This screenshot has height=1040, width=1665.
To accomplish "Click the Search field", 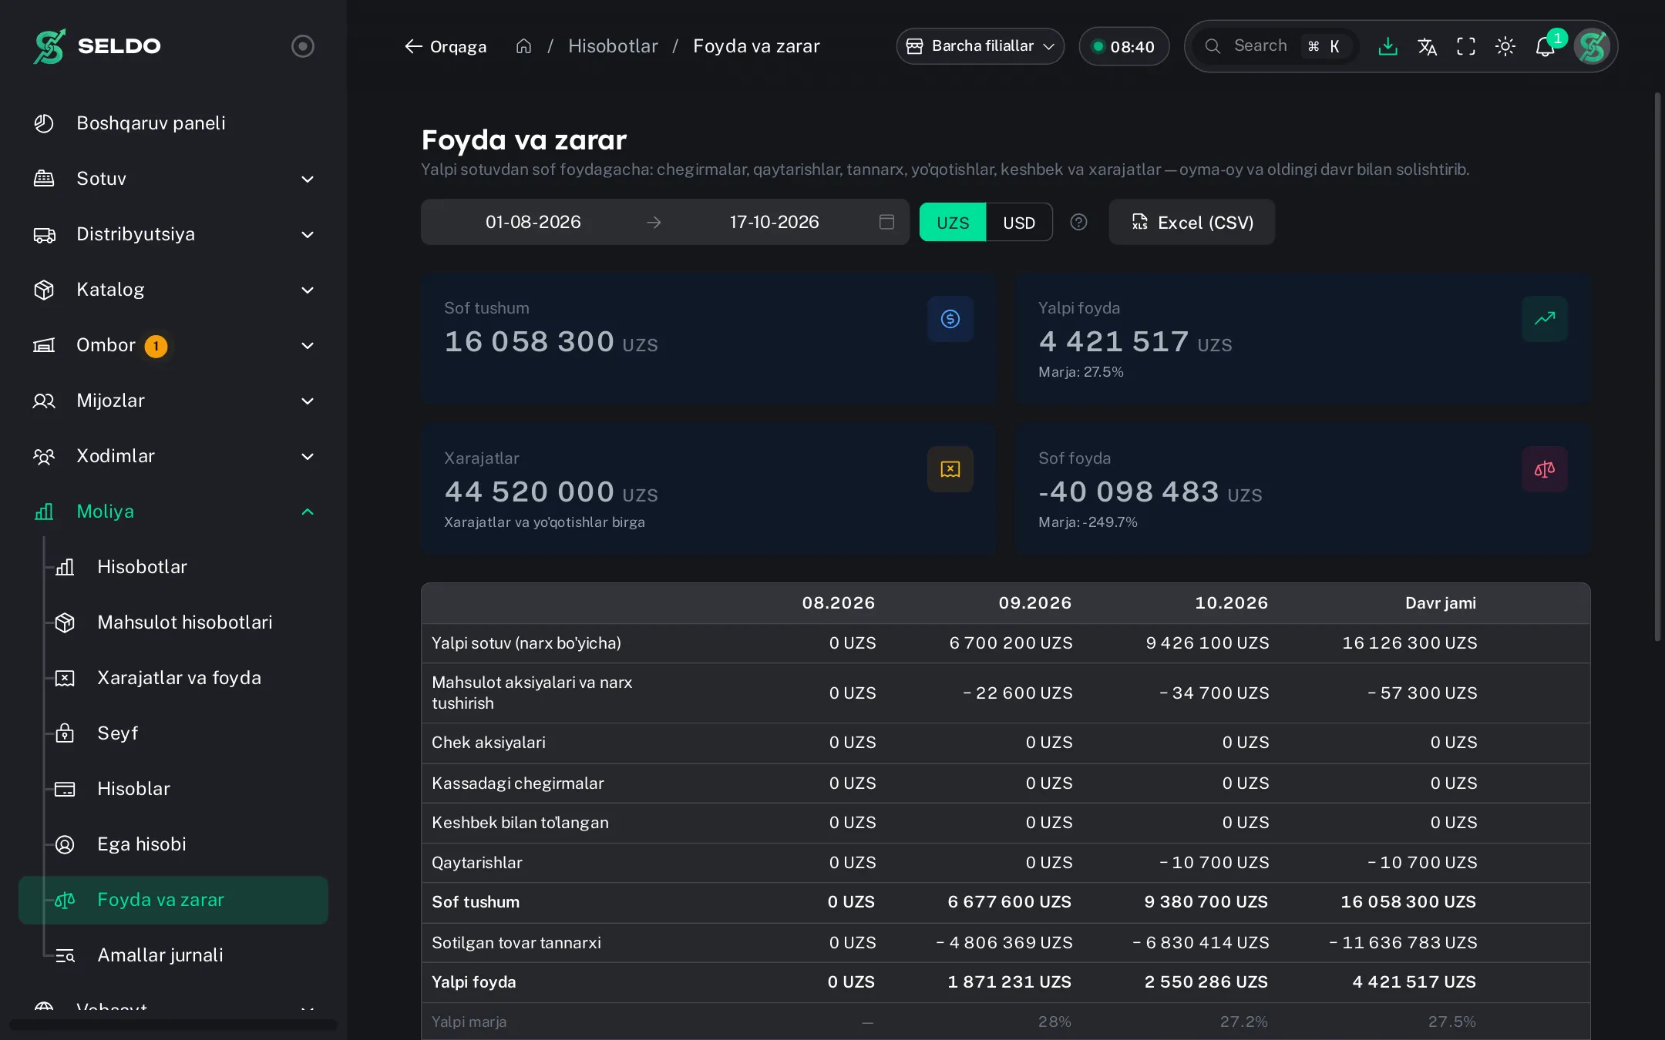I will pyautogui.click(x=1276, y=46).
